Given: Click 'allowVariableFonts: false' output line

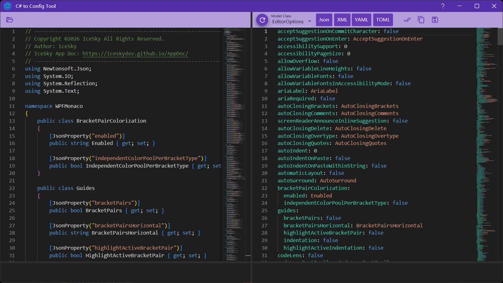Looking at the screenshot, I should pos(315,76).
